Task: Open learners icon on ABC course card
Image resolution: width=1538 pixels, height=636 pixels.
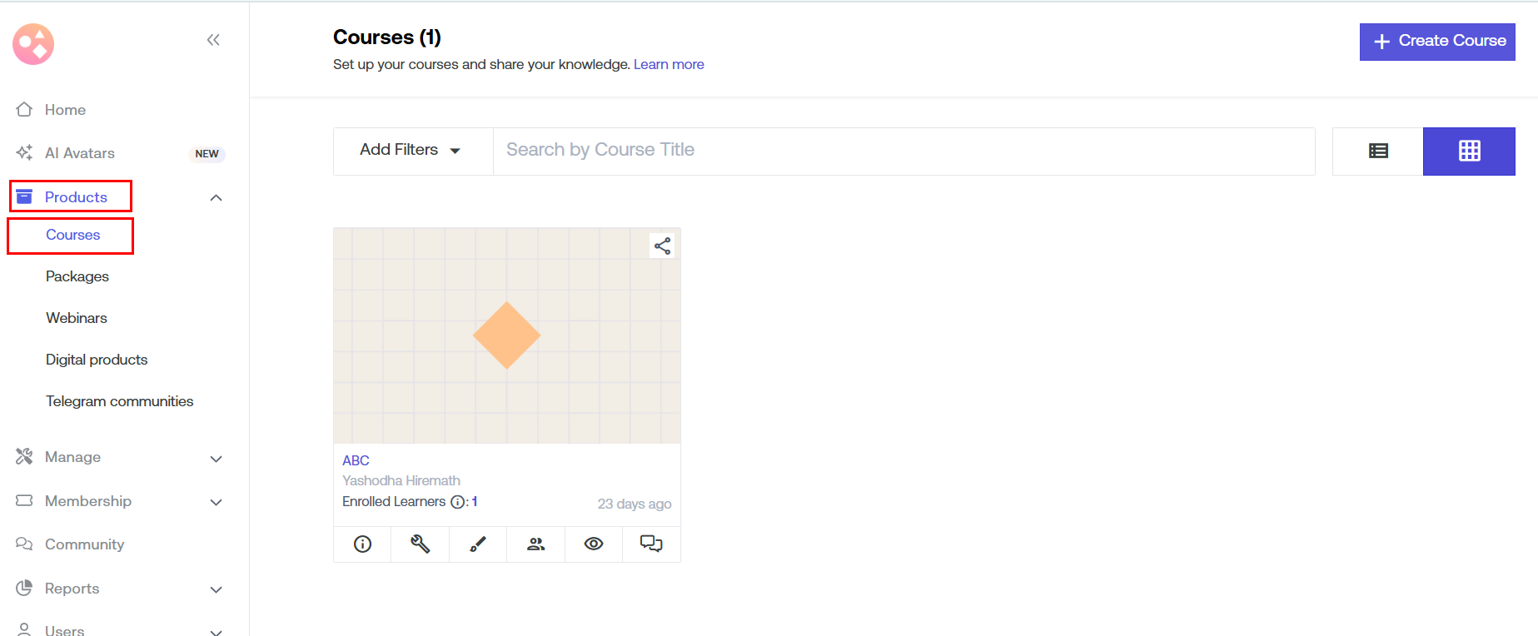Action: (x=535, y=544)
